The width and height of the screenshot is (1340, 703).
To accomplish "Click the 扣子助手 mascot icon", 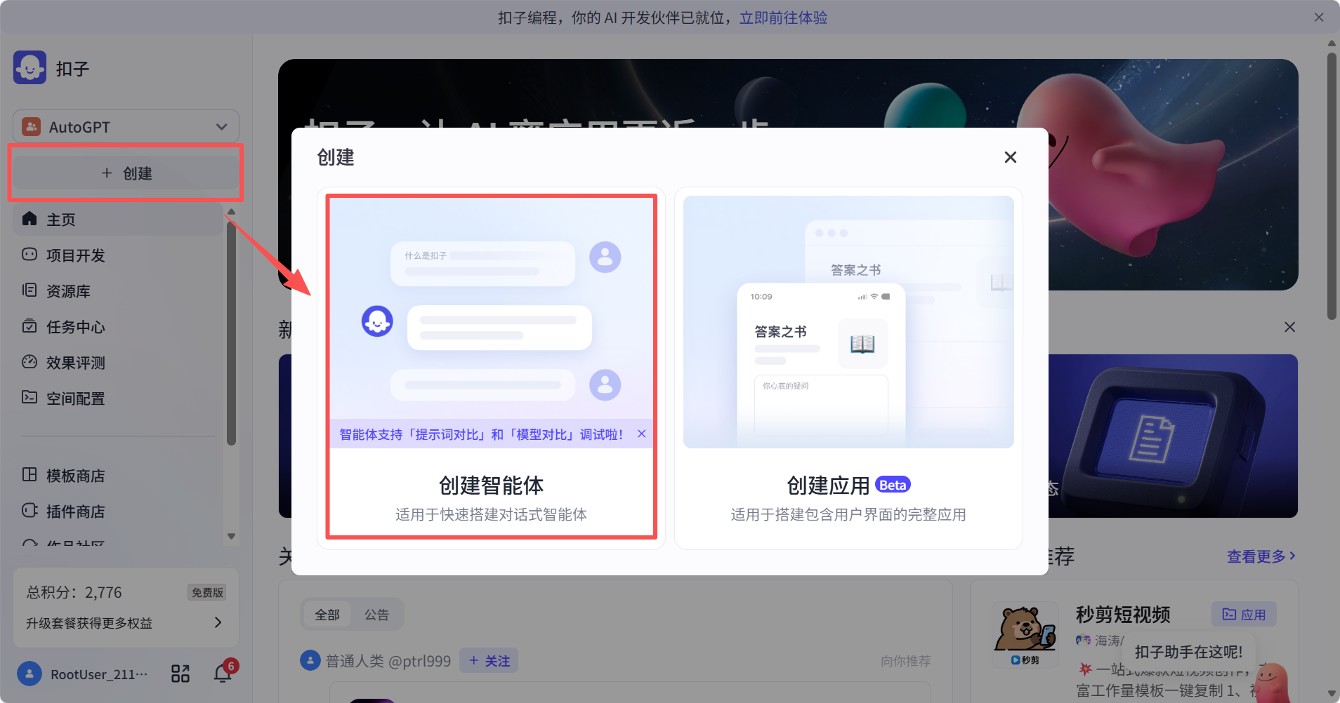I will (1272, 682).
